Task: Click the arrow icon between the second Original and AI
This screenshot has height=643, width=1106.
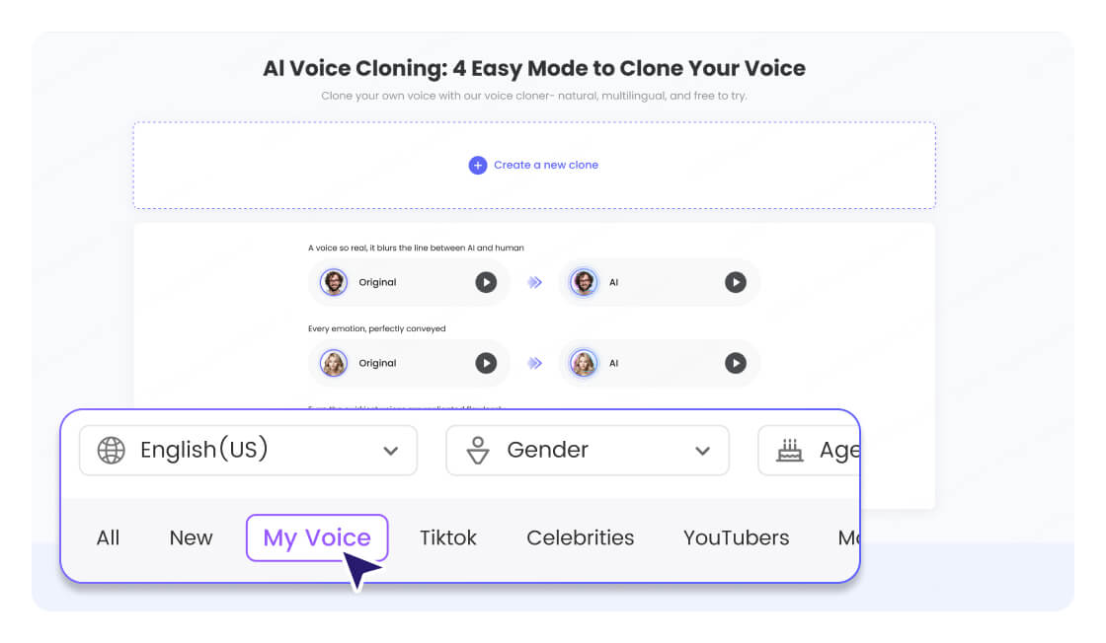Action: coord(533,363)
